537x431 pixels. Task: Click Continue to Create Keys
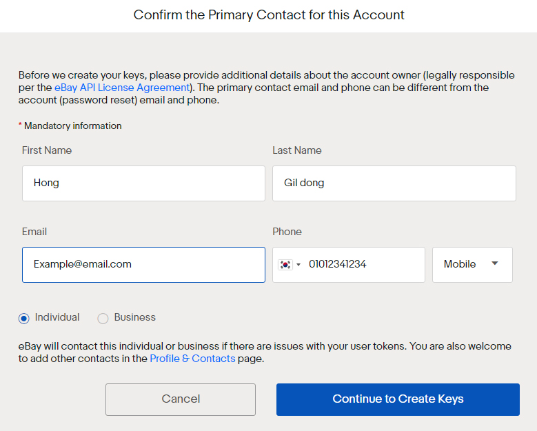pyautogui.click(x=398, y=399)
